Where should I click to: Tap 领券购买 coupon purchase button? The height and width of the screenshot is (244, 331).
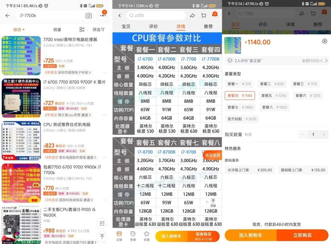click(x=204, y=236)
